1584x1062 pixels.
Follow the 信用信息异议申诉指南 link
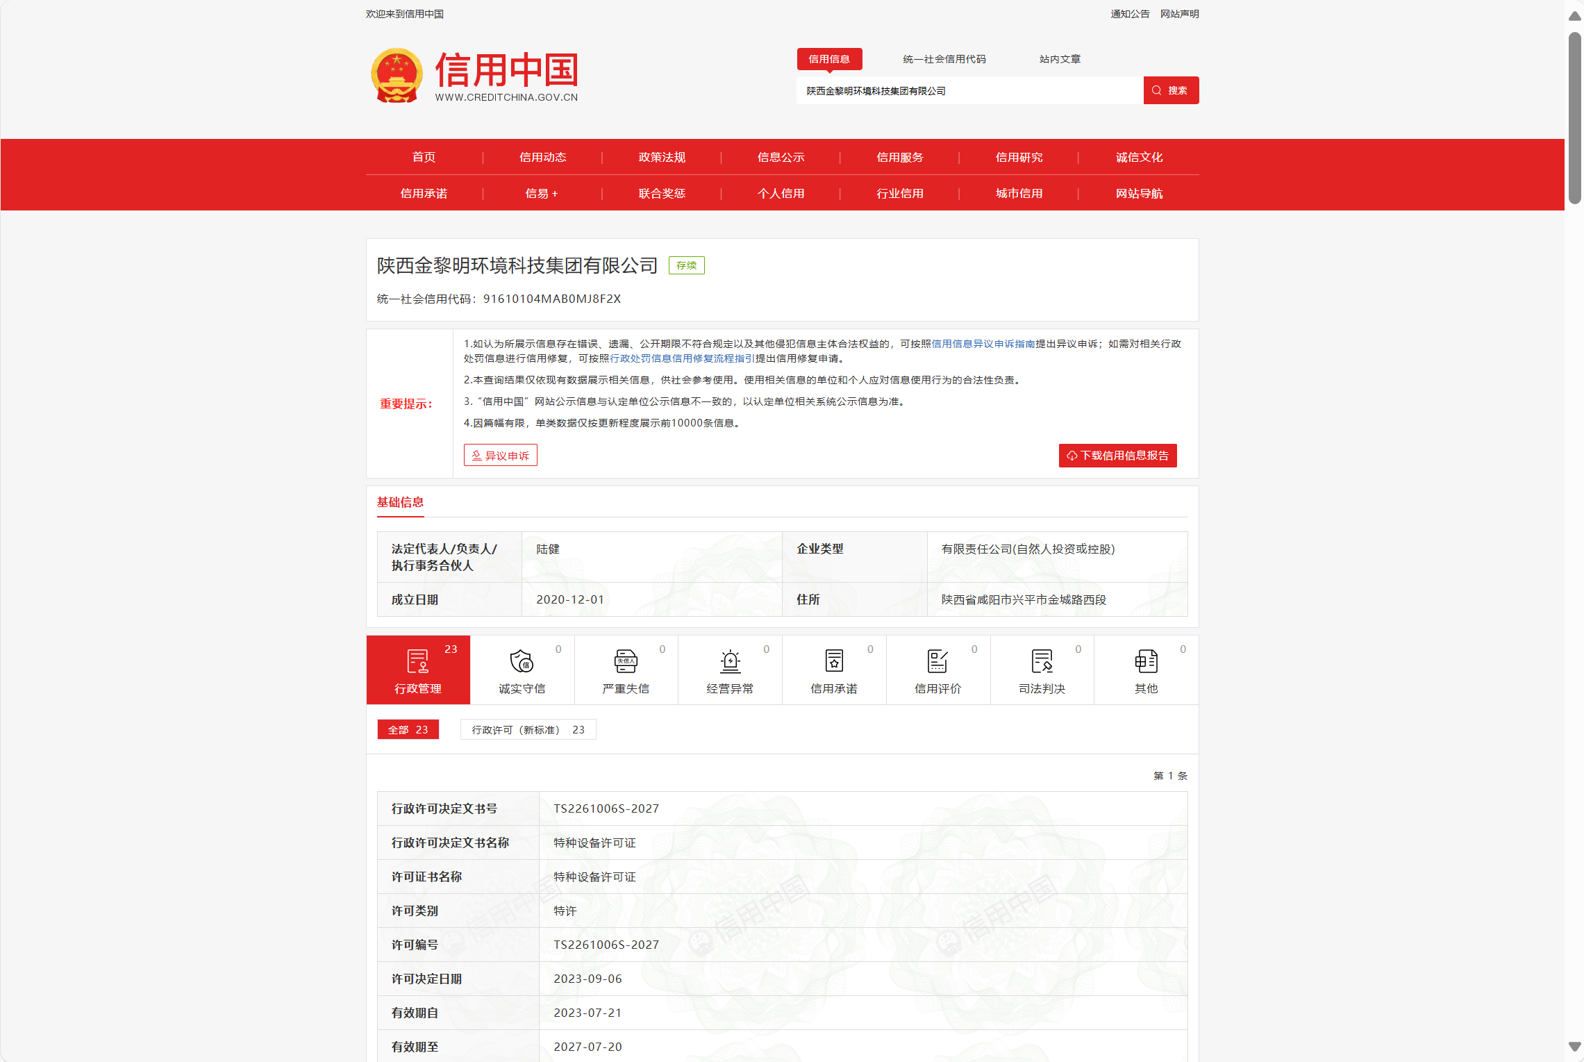[x=983, y=344]
